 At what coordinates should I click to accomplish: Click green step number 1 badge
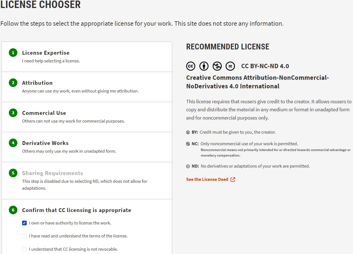(13, 53)
